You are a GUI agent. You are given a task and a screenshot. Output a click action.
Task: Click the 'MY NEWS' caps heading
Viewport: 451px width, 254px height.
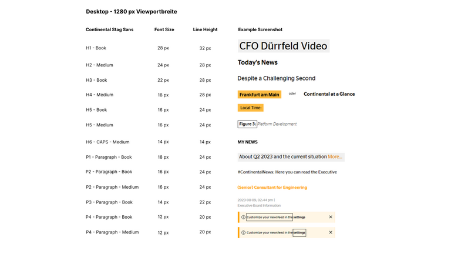tap(247, 142)
